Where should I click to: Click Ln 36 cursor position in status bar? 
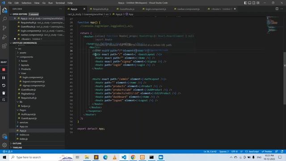(x=210, y=152)
